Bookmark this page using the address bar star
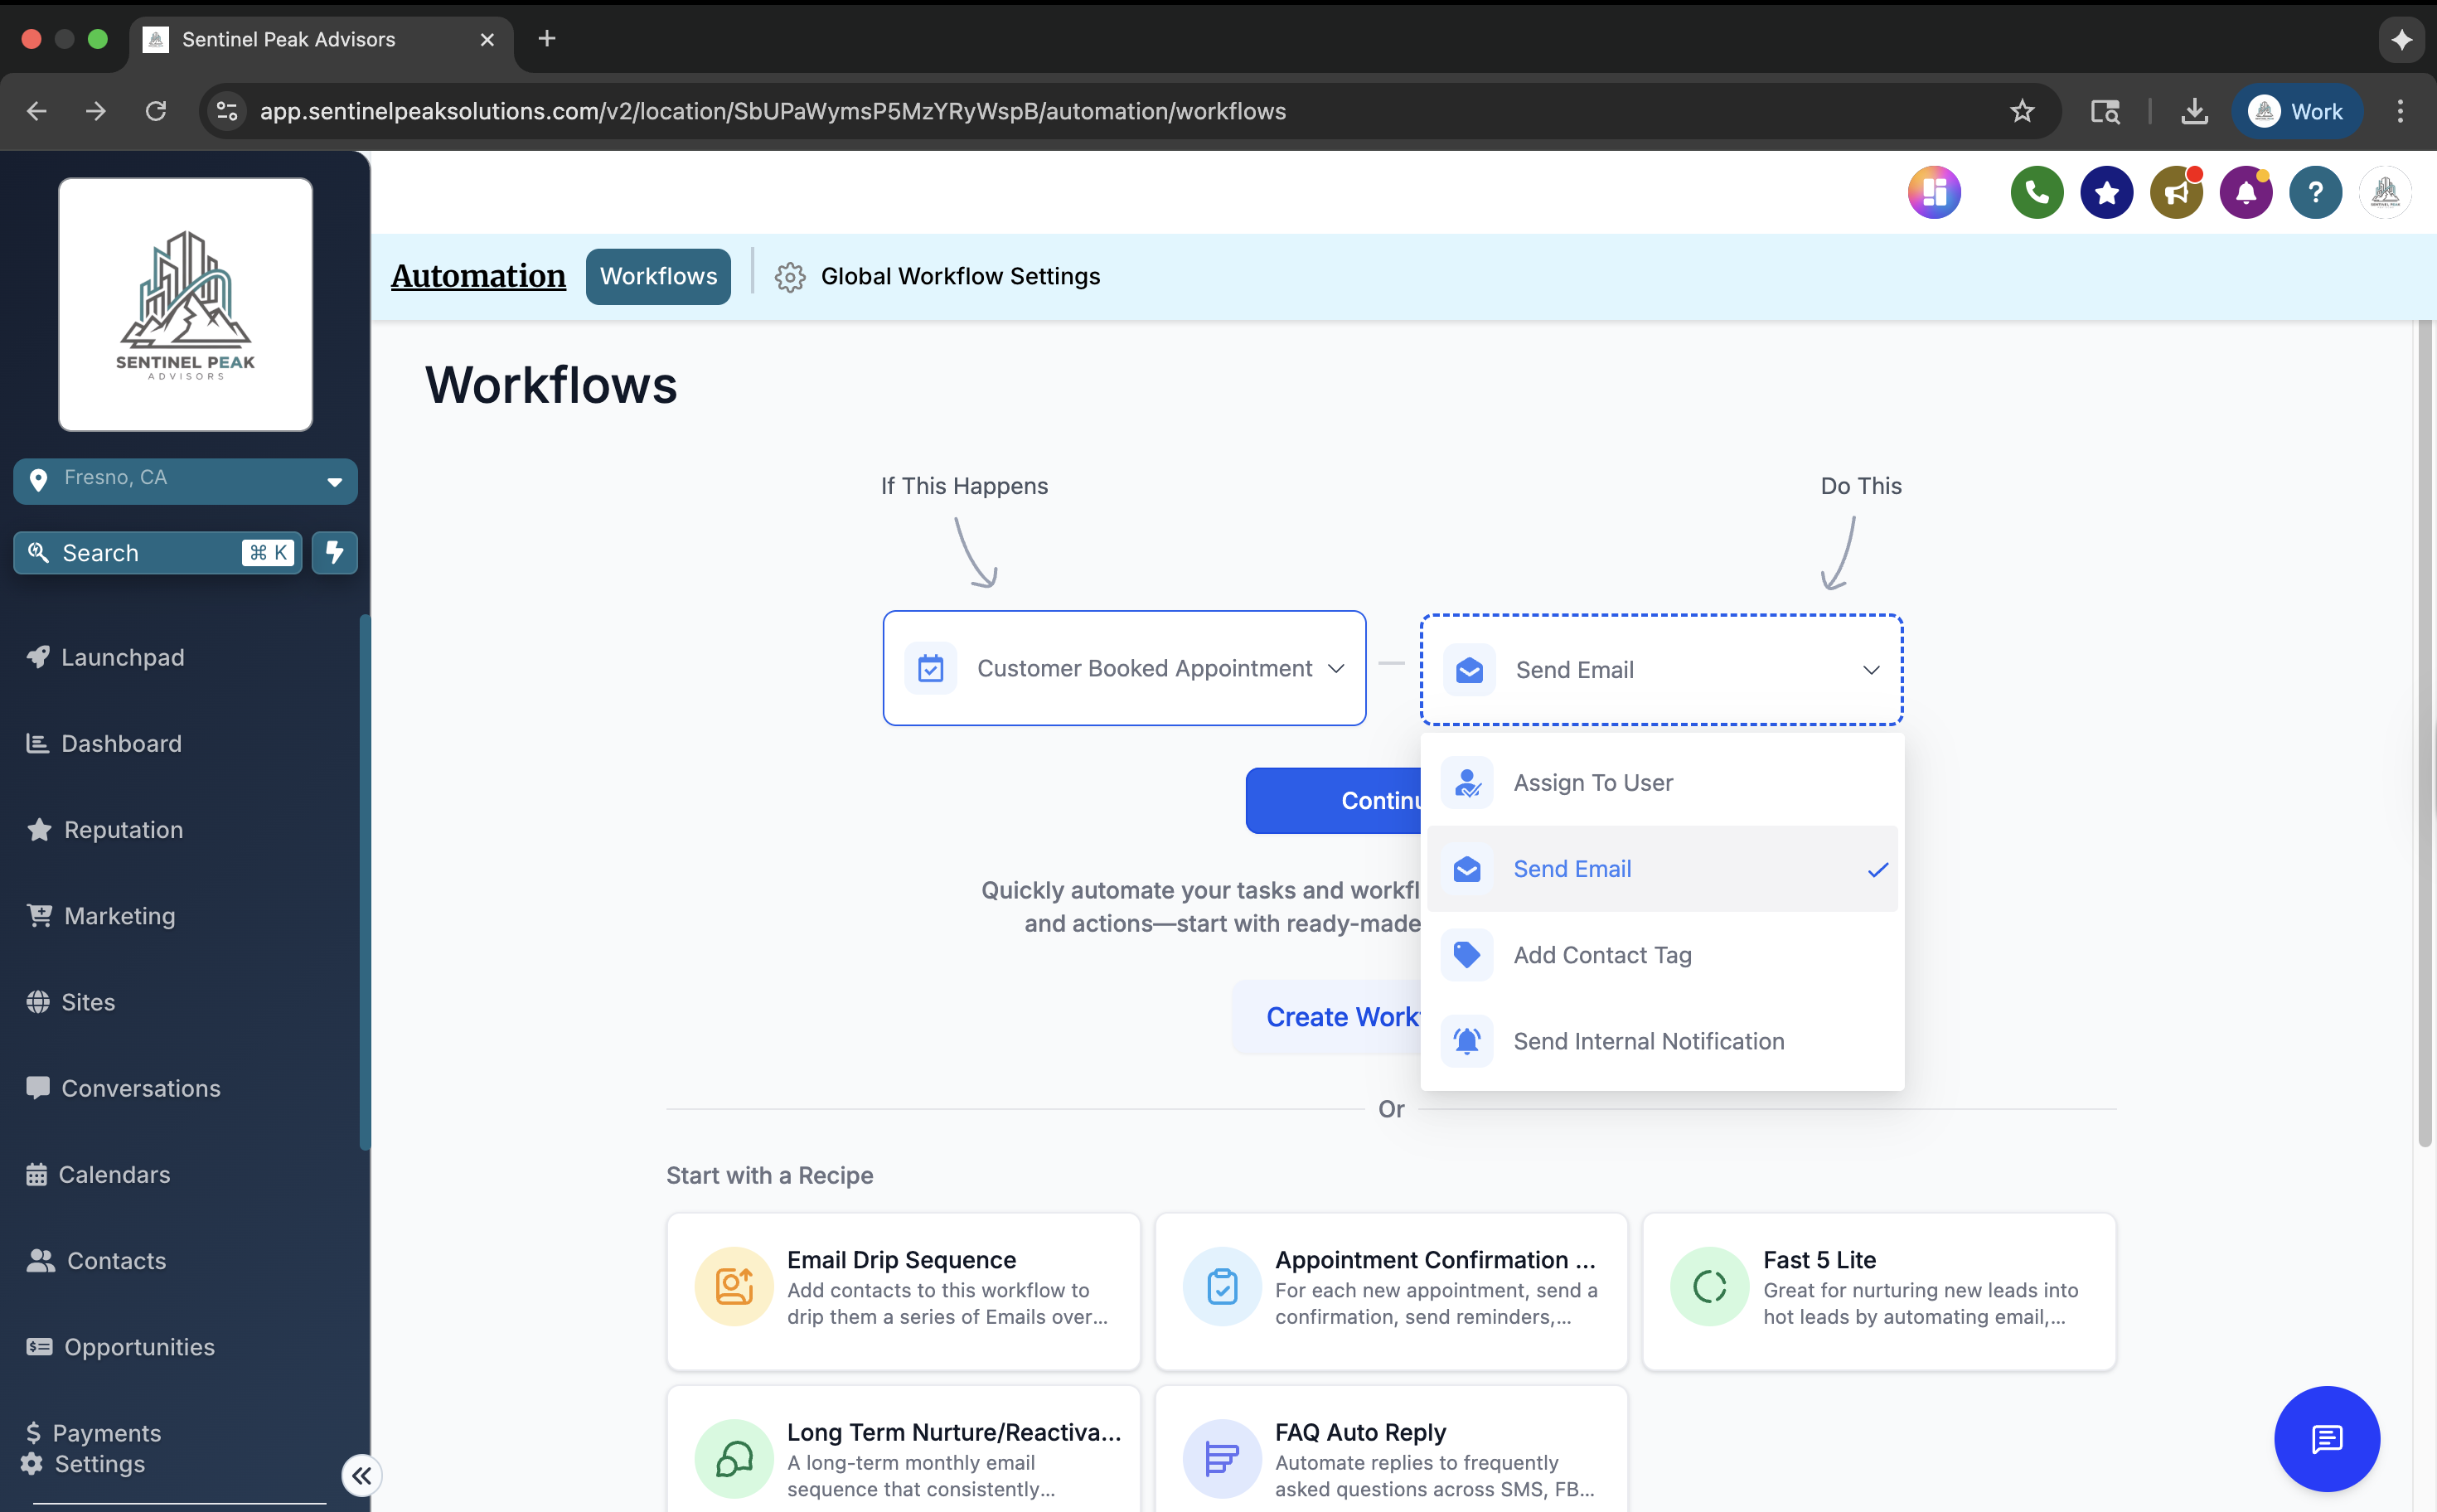Screen dimensions: 2437x1512 (2021, 111)
